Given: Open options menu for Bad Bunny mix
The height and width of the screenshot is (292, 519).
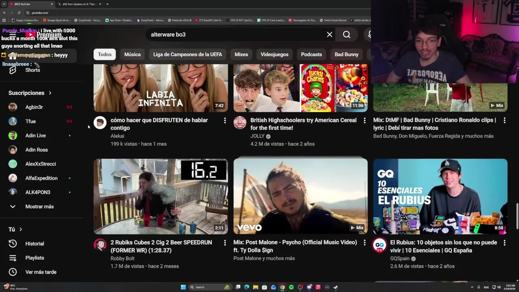Looking at the screenshot, I should coord(504,120).
